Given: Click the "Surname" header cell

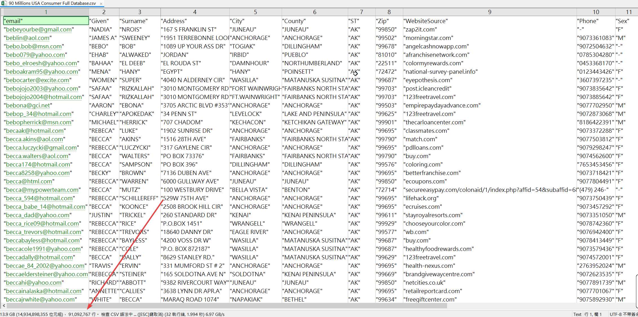Looking at the screenshot, I should coord(140,21).
